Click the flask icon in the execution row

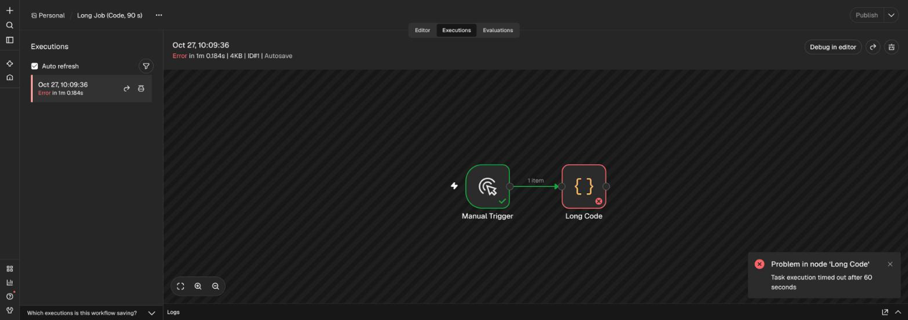(x=141, y=88)
